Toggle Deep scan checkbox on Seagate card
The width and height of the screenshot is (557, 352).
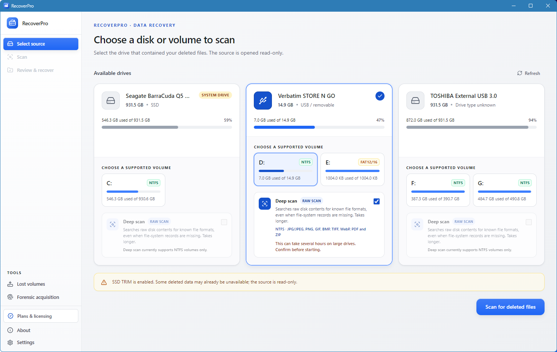point(224,222)
